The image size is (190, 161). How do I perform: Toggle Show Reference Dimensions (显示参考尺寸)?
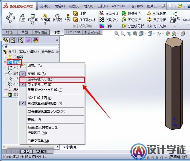[22, 85]
